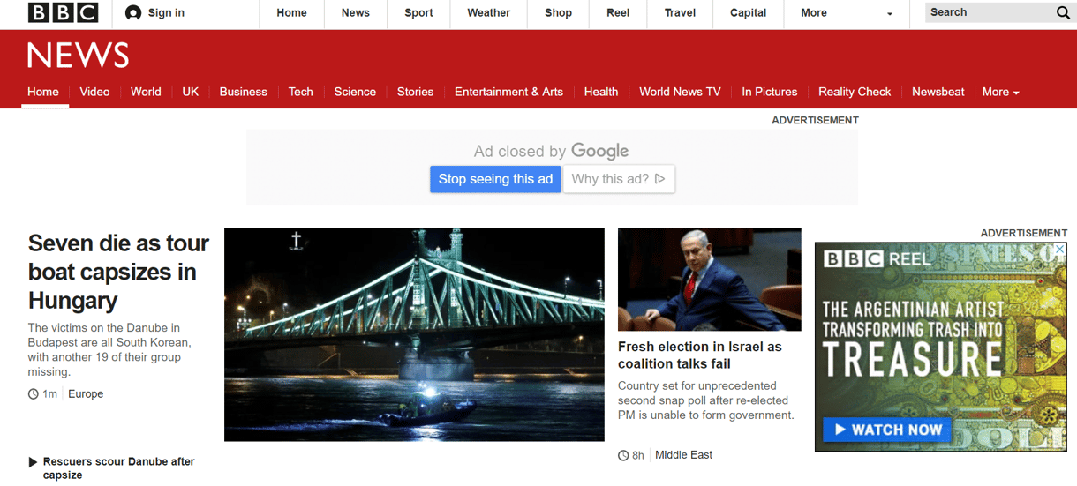Open Weather section
Screen dimensions: 1077x486
[x=488, y=12]
